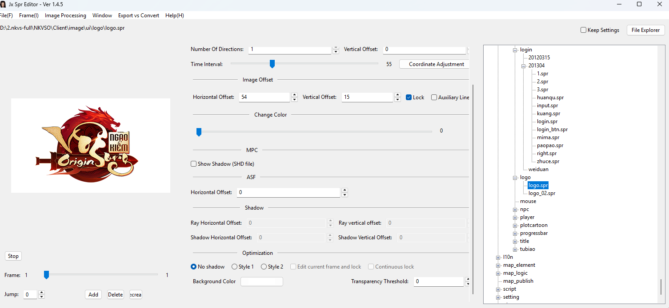Click the Coordinate Adjustment button
This screenshot has width=669, height=308.
(x=436, y=64)
